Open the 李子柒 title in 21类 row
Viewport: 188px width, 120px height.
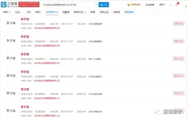[25, 89]
